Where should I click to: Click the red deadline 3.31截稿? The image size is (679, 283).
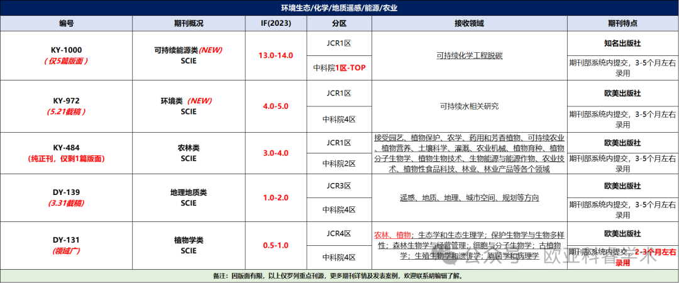[x=67, y=203]
